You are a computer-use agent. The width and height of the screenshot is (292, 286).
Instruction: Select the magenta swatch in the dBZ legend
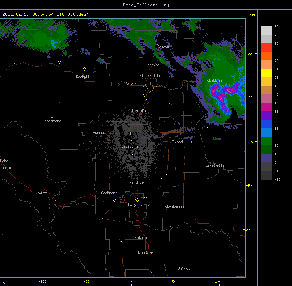(266, 107)
